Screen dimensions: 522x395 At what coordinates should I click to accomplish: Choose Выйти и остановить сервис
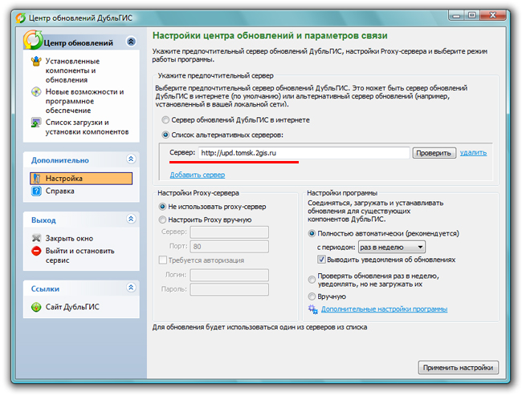click(80, 256)
